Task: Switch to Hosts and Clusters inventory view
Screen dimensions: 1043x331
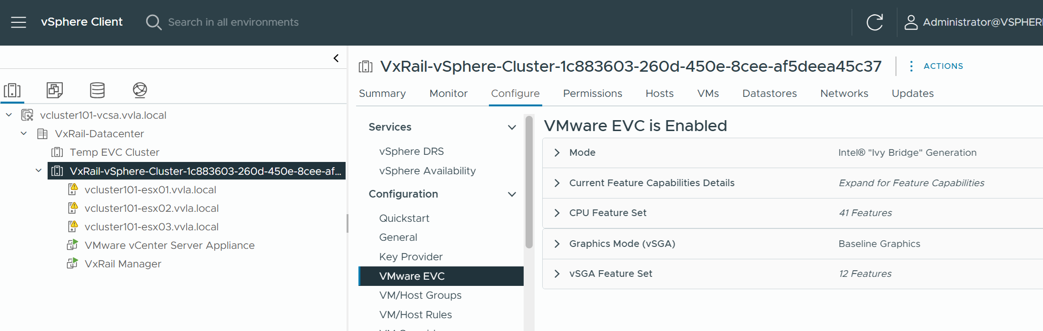Action: (12, 90)
